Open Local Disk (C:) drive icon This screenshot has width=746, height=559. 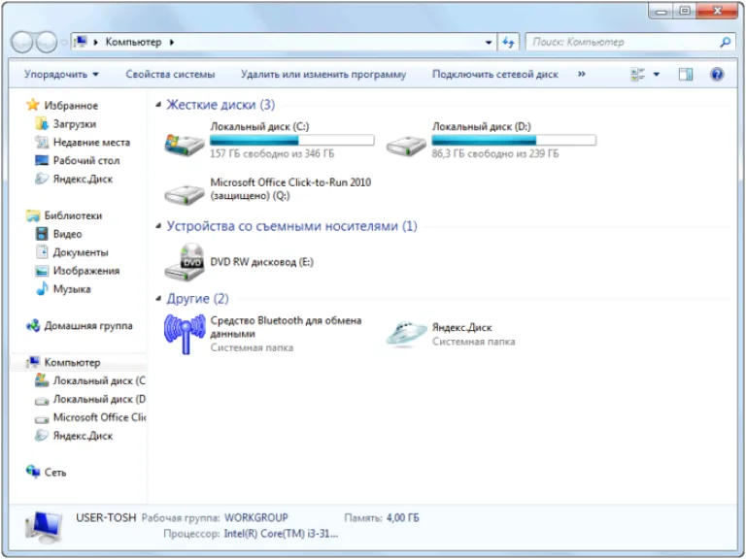(x=185, y=145)
